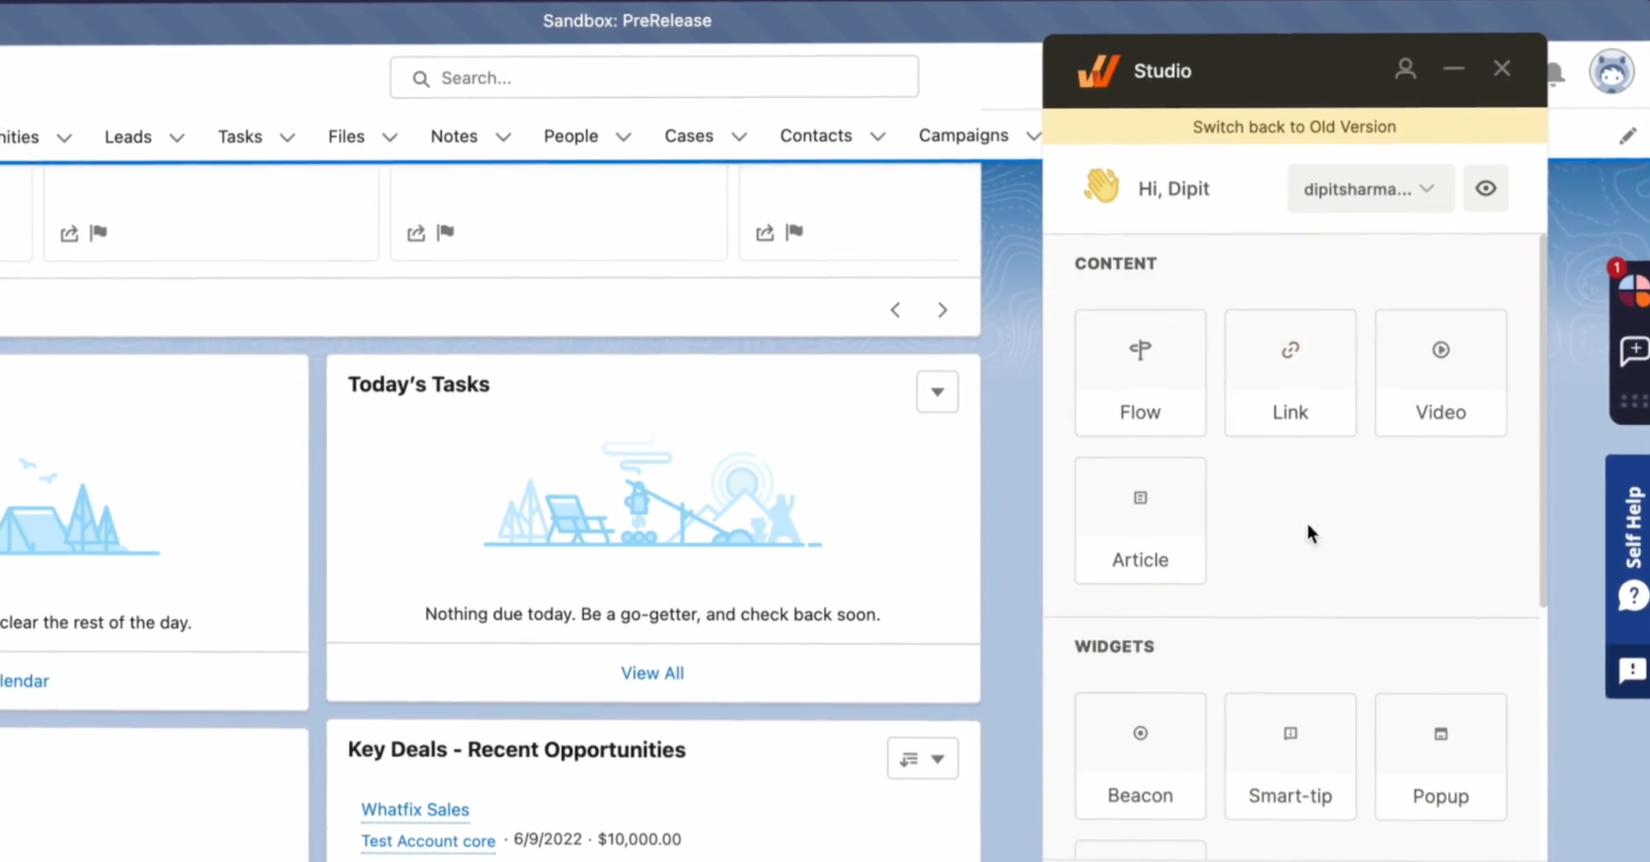Viewport: 1650px width, 862px height.
Task: Open the Today's Tasks filter dropdown
Action: point(937,391)
